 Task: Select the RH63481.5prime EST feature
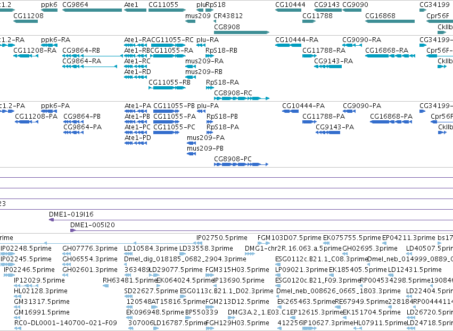(x=106, y=286)
